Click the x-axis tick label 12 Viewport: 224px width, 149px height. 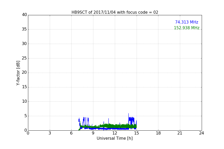pos(115,133)
